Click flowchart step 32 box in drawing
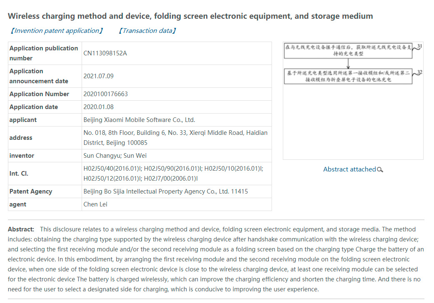Screen dimensions: 434x303 pos(348,76)
